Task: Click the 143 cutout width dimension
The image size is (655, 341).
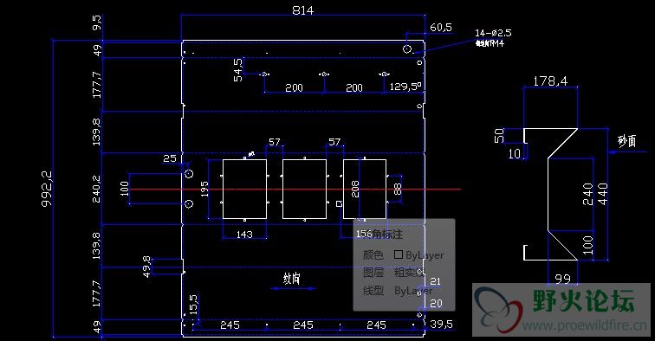Action: pyautogui.click(x=244, y=235)
